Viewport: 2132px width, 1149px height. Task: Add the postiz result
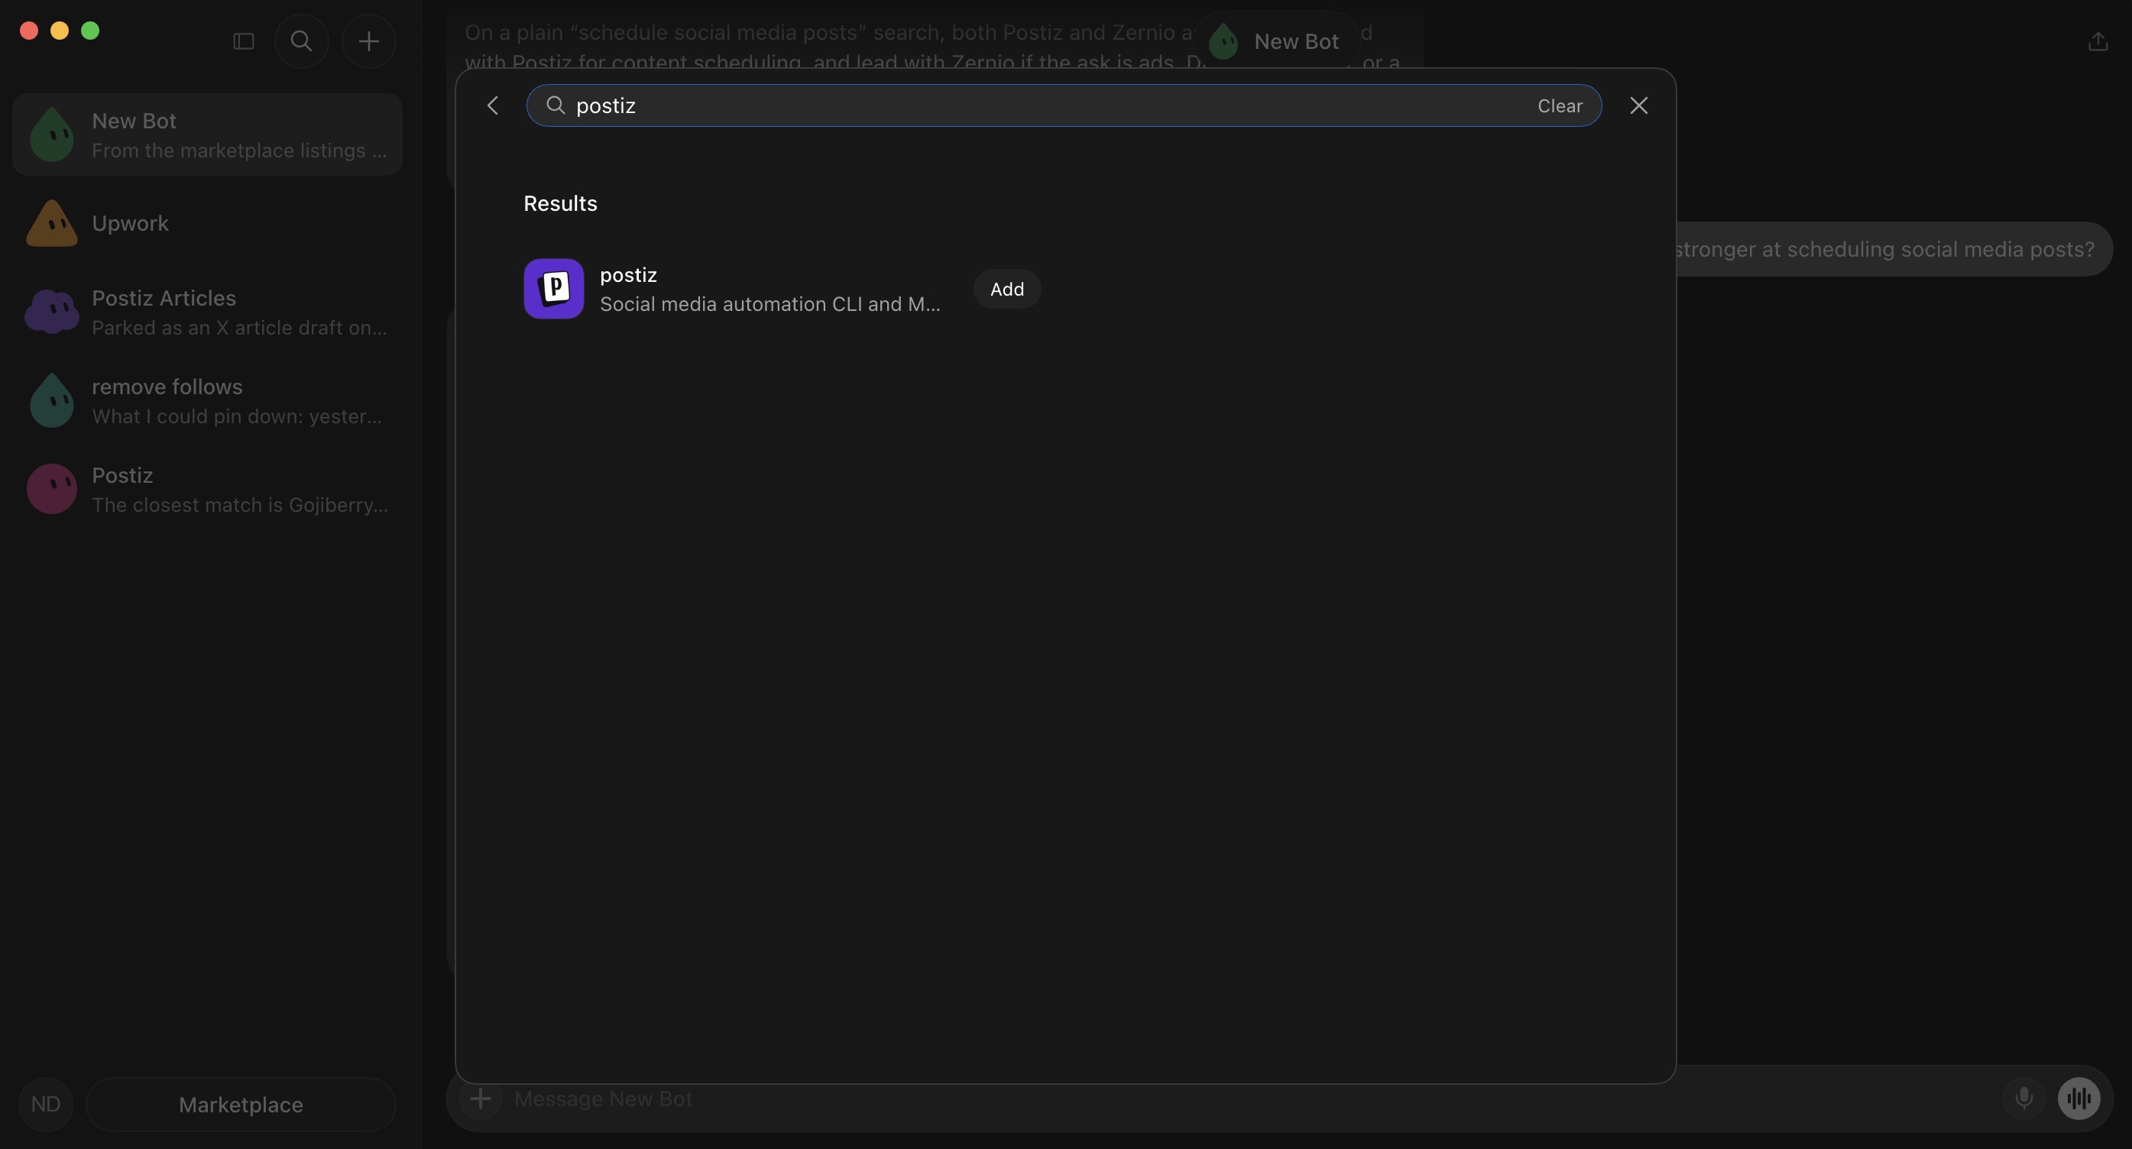pos(1007,289)
